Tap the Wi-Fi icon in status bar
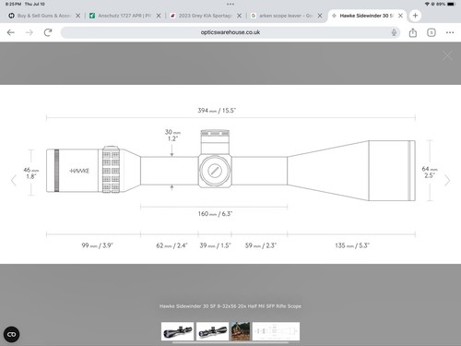 (x=427, y=5)
